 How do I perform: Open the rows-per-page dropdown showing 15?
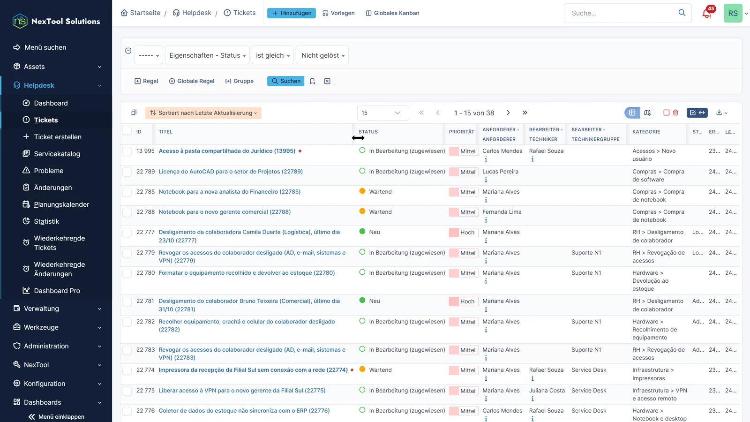pos(383,113)
